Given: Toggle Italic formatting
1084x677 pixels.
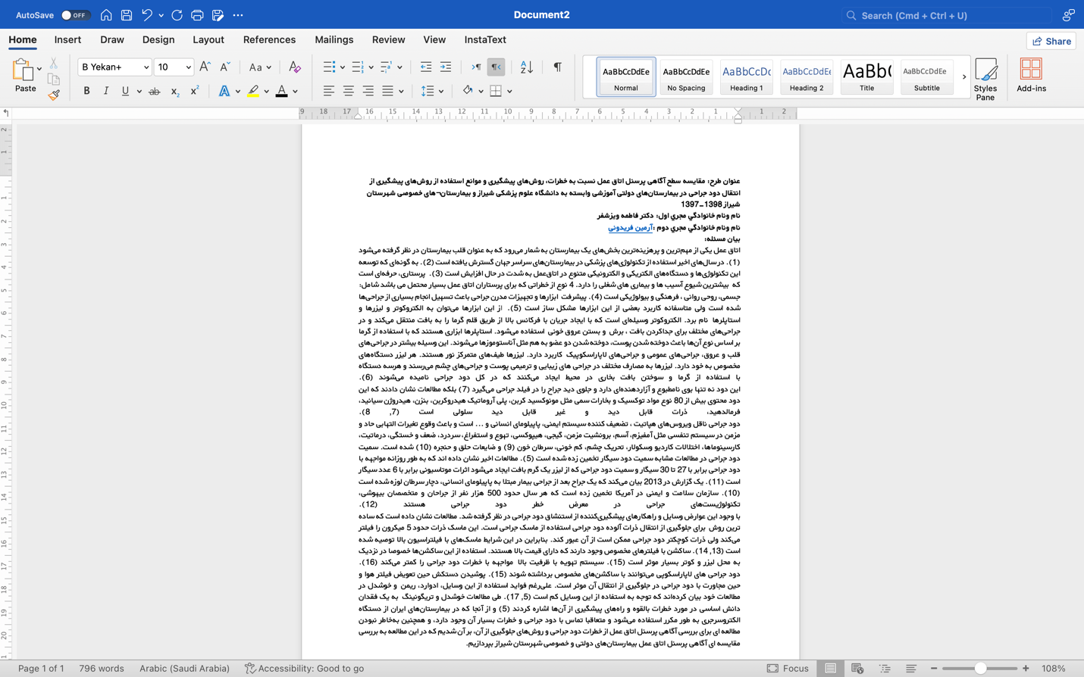Looking at the screenshot, I should [x=106, y=92].
